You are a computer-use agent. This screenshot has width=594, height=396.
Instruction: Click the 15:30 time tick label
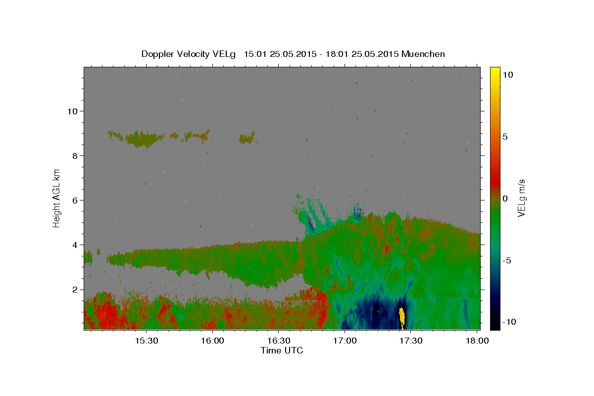click(147, 341)
